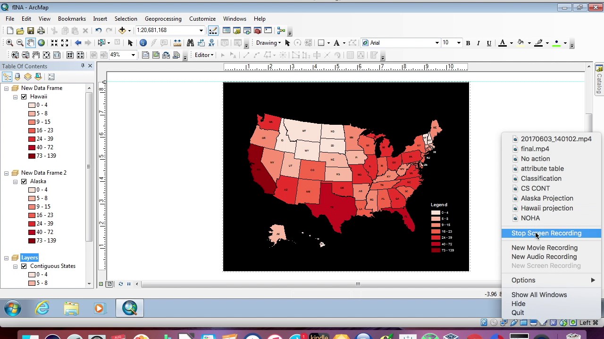Choose New Movie Recording
604x339 pixels.
pos(545,248)
